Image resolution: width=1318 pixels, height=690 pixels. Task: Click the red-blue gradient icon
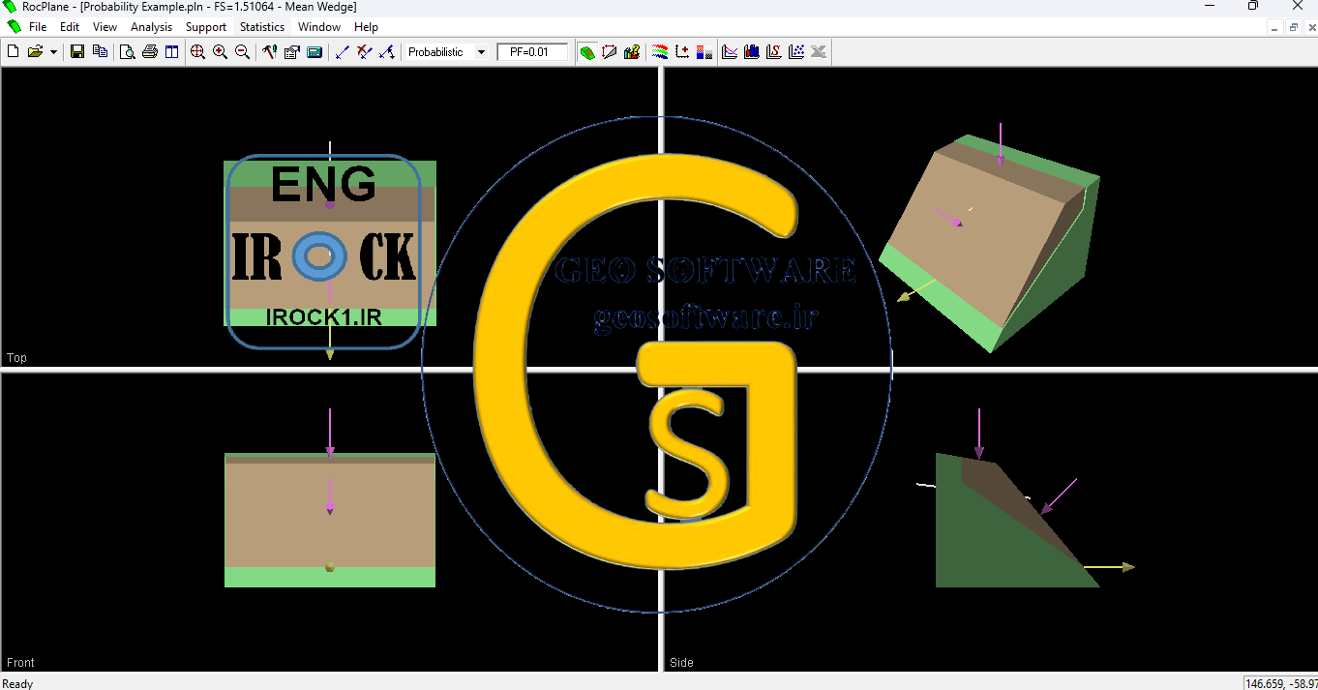click(x=704, y=51)
